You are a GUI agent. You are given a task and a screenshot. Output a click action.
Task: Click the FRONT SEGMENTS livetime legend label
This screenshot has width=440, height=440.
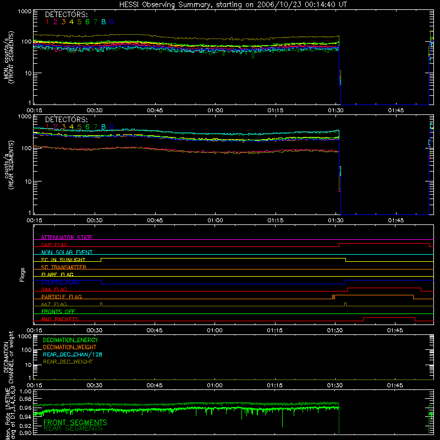click(75, 422)
